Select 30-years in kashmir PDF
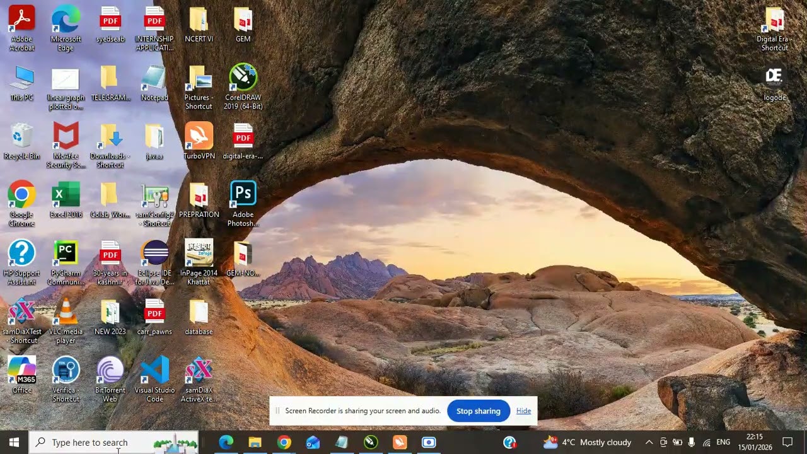 click(110, 263)
